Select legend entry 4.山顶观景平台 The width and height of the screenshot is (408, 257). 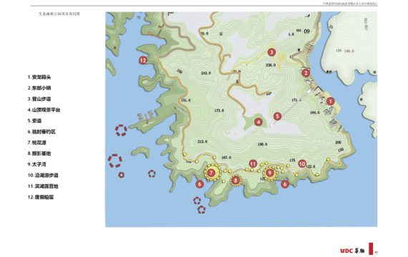[x=44, y=110]
